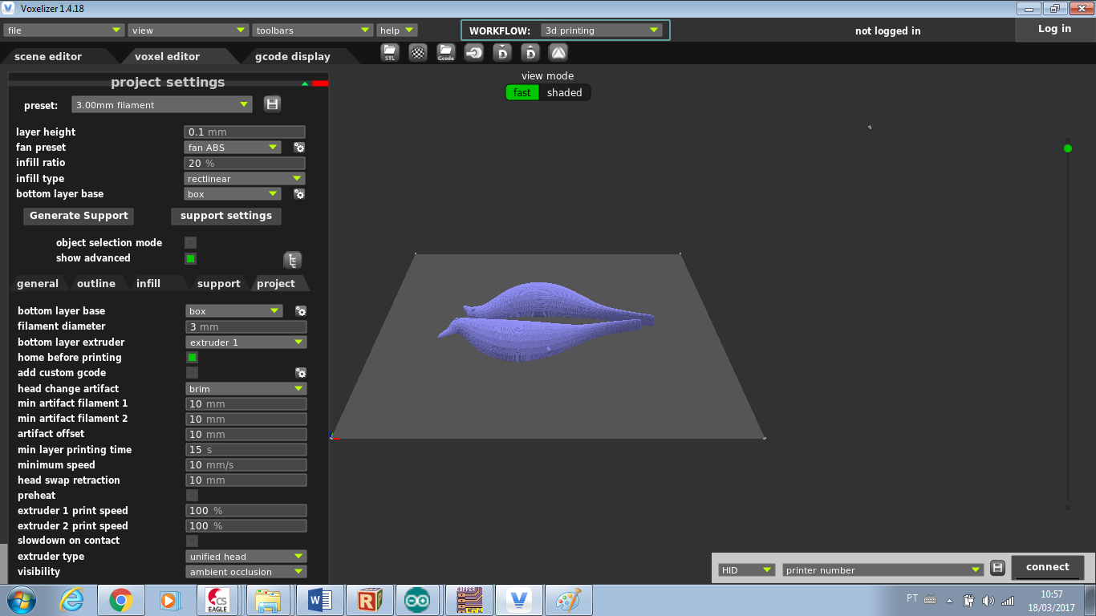
Task: Open a Gcode file with the Gcode folder icon
Action: click(446, 53)
